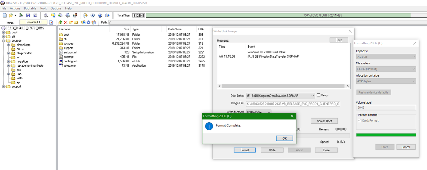Click the New Folder icon beside Delete

(71, 22)
